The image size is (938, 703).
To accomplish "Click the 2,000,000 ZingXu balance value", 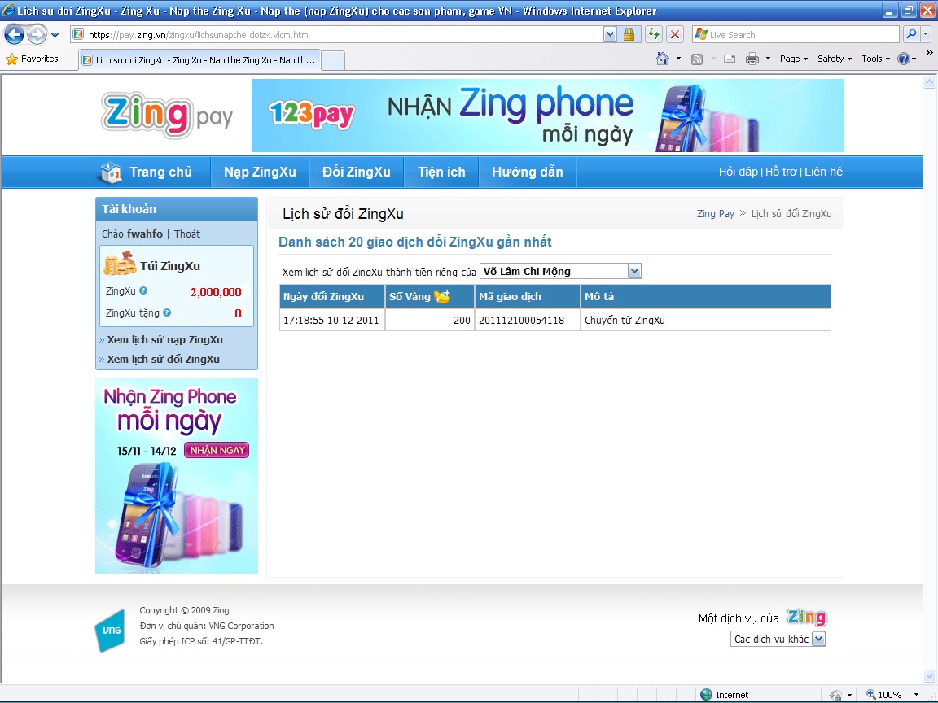I will pyautogui.click(x=215, y=292).
